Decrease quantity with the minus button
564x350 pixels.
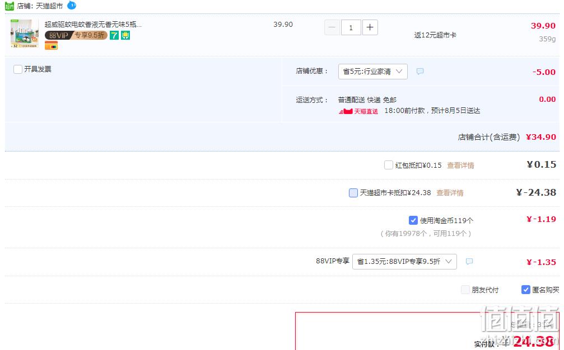[332, 27]
